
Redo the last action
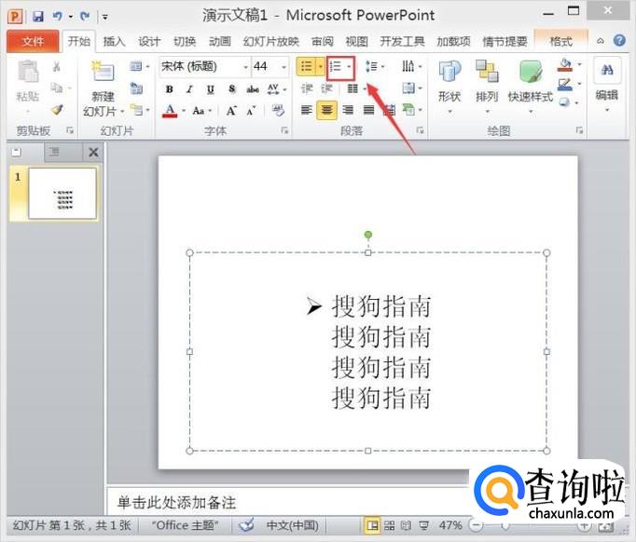click(x=85, y=16)
